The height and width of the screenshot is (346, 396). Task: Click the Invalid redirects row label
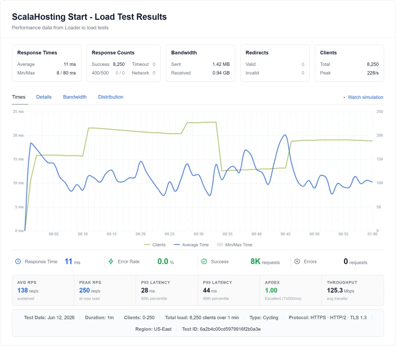[x=252, y=73]
